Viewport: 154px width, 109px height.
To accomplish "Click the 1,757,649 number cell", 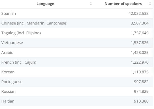I will 139,33.
